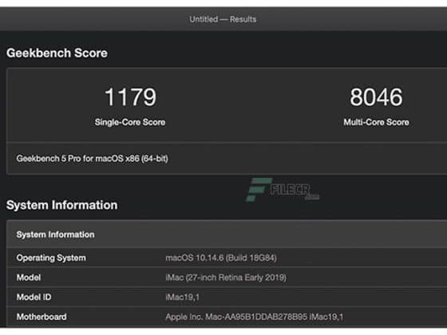
Task: Click the multi-core score value 8046
Action: pos(376,97)
